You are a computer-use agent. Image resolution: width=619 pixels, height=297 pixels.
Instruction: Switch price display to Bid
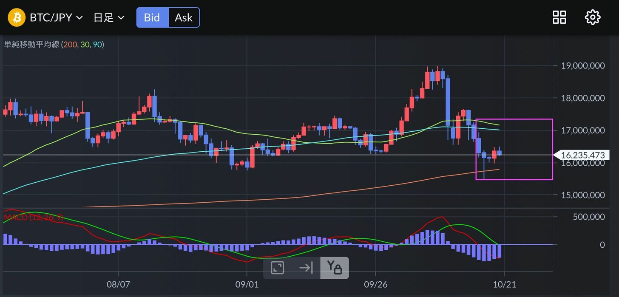(x=152, y=17)
